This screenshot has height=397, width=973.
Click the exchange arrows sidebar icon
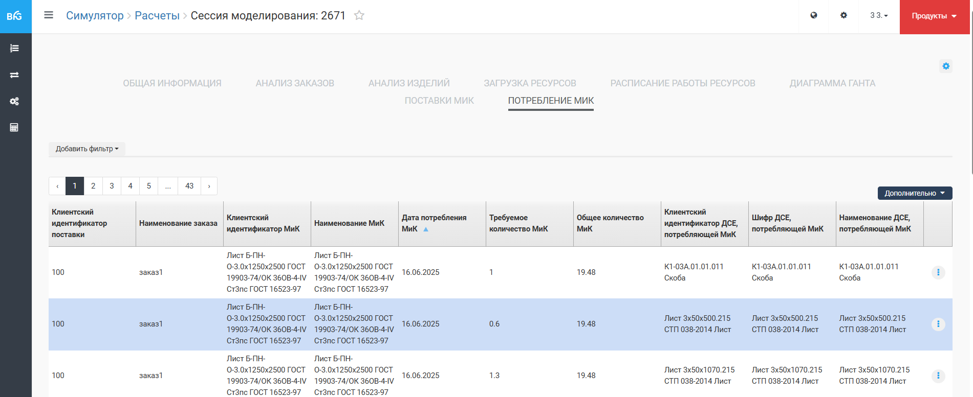coord(14,75)
